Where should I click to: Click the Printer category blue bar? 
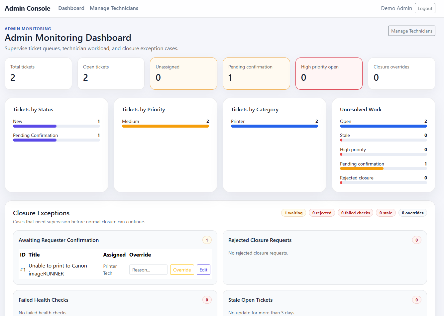coord(275,126)
